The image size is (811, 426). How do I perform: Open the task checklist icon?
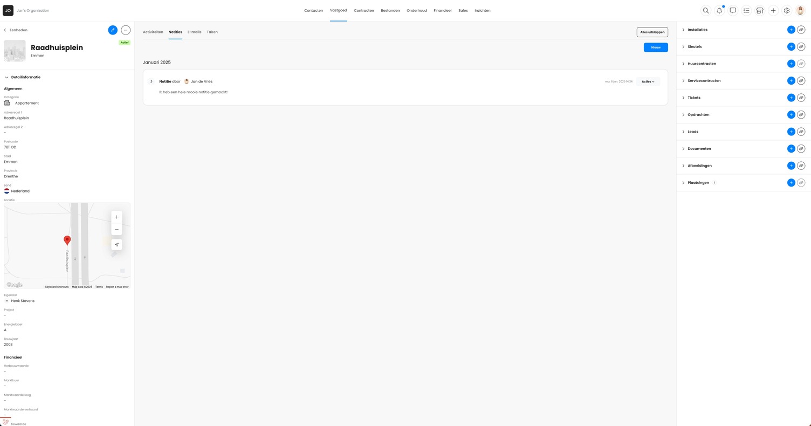click(746, 11)
